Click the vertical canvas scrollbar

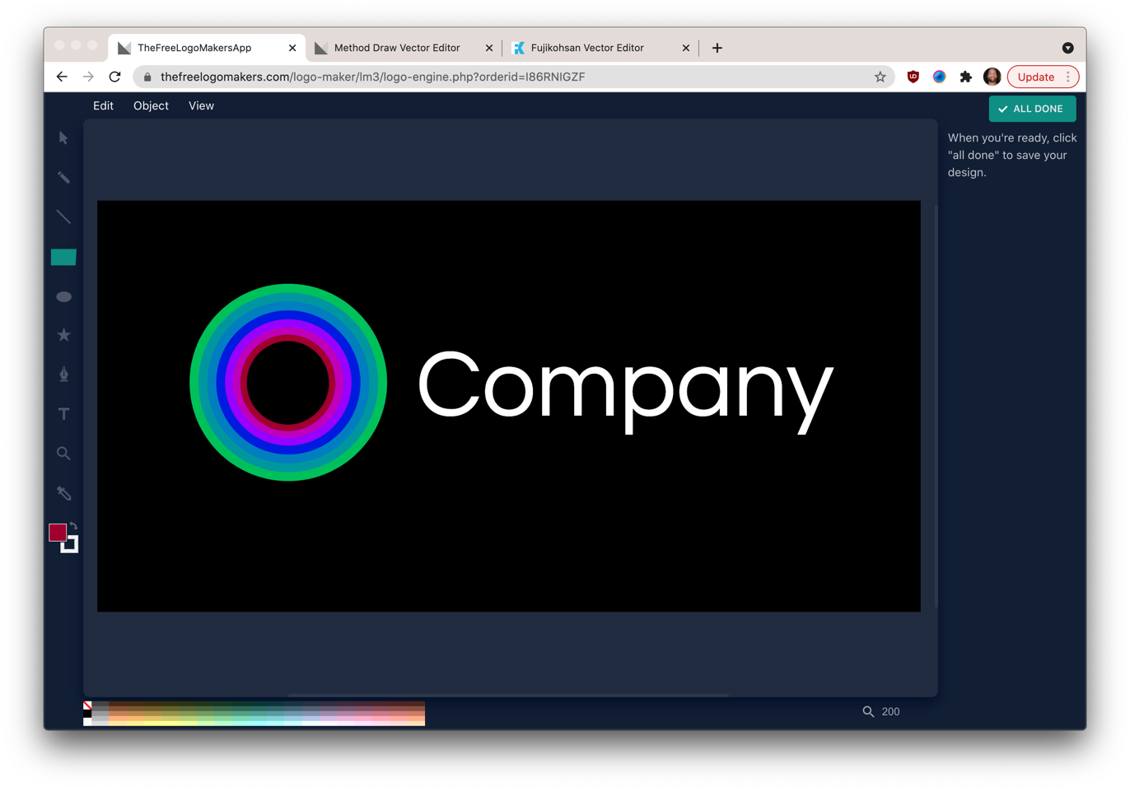pyautogui.click(x=936, y=406)
